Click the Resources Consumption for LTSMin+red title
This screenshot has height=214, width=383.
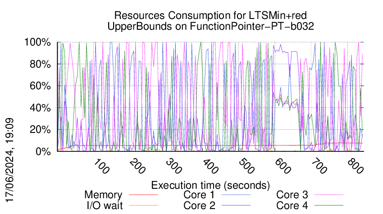(210, 15)
